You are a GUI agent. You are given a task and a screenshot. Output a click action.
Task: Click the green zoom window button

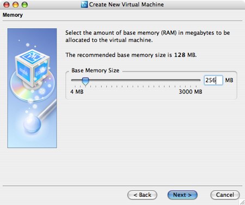click(24, 5)
